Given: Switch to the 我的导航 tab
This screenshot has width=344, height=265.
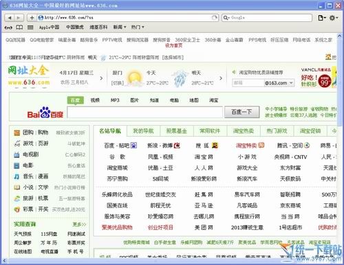Looking at the screenshot, I should (x=143, y=131).
